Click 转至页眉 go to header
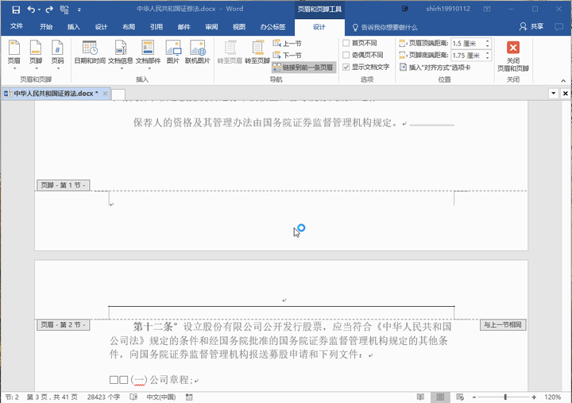The width and height of the screenshot is (572, 403). coord(230,52)
